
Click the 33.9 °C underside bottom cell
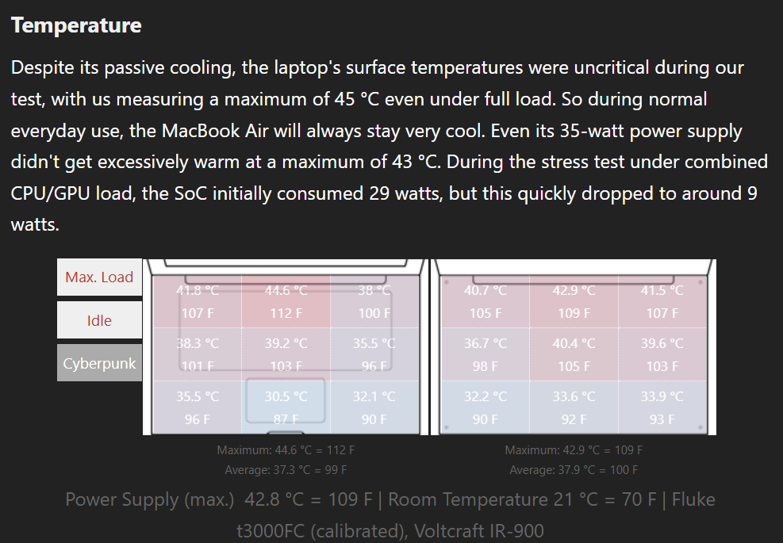tap(662, 407)
